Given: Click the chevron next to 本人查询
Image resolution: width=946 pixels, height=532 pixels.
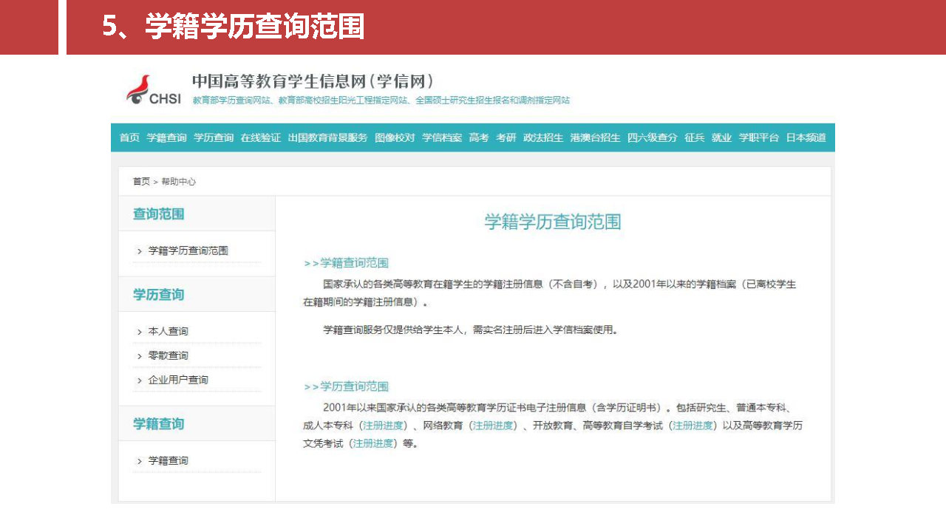Looking at the screenshot, I should [x=139, y=332].
